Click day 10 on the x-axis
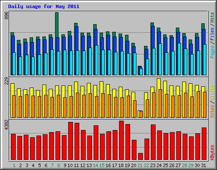The width and height of the screenshot is (217, 170). pos(70,165)
